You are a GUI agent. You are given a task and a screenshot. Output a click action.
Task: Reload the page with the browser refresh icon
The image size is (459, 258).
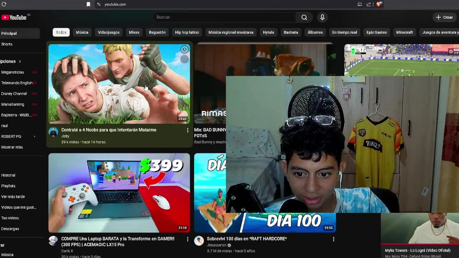(4, 4)
